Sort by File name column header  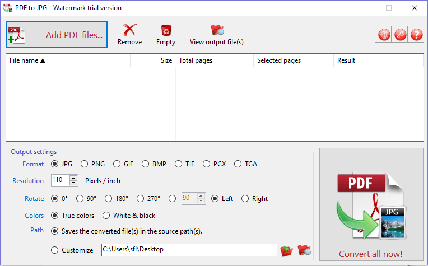pyautogui.click(x=68, y=60)
